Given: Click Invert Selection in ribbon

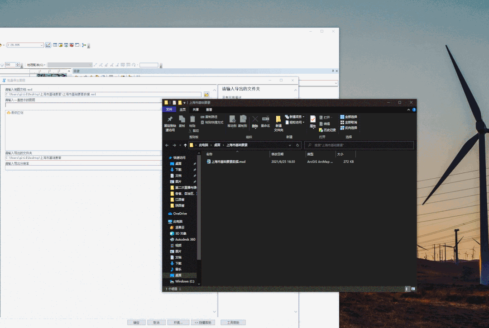Looking at the screenshot, I should 348,128.
